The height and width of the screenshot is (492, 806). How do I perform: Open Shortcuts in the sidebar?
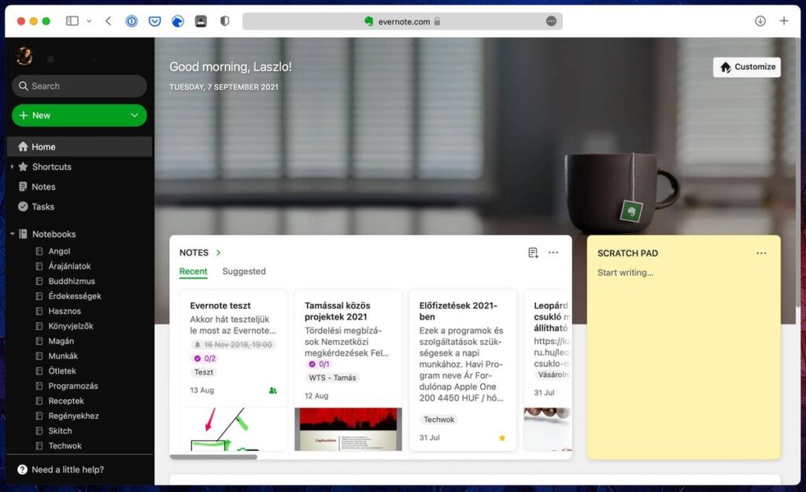click(51, 167)
